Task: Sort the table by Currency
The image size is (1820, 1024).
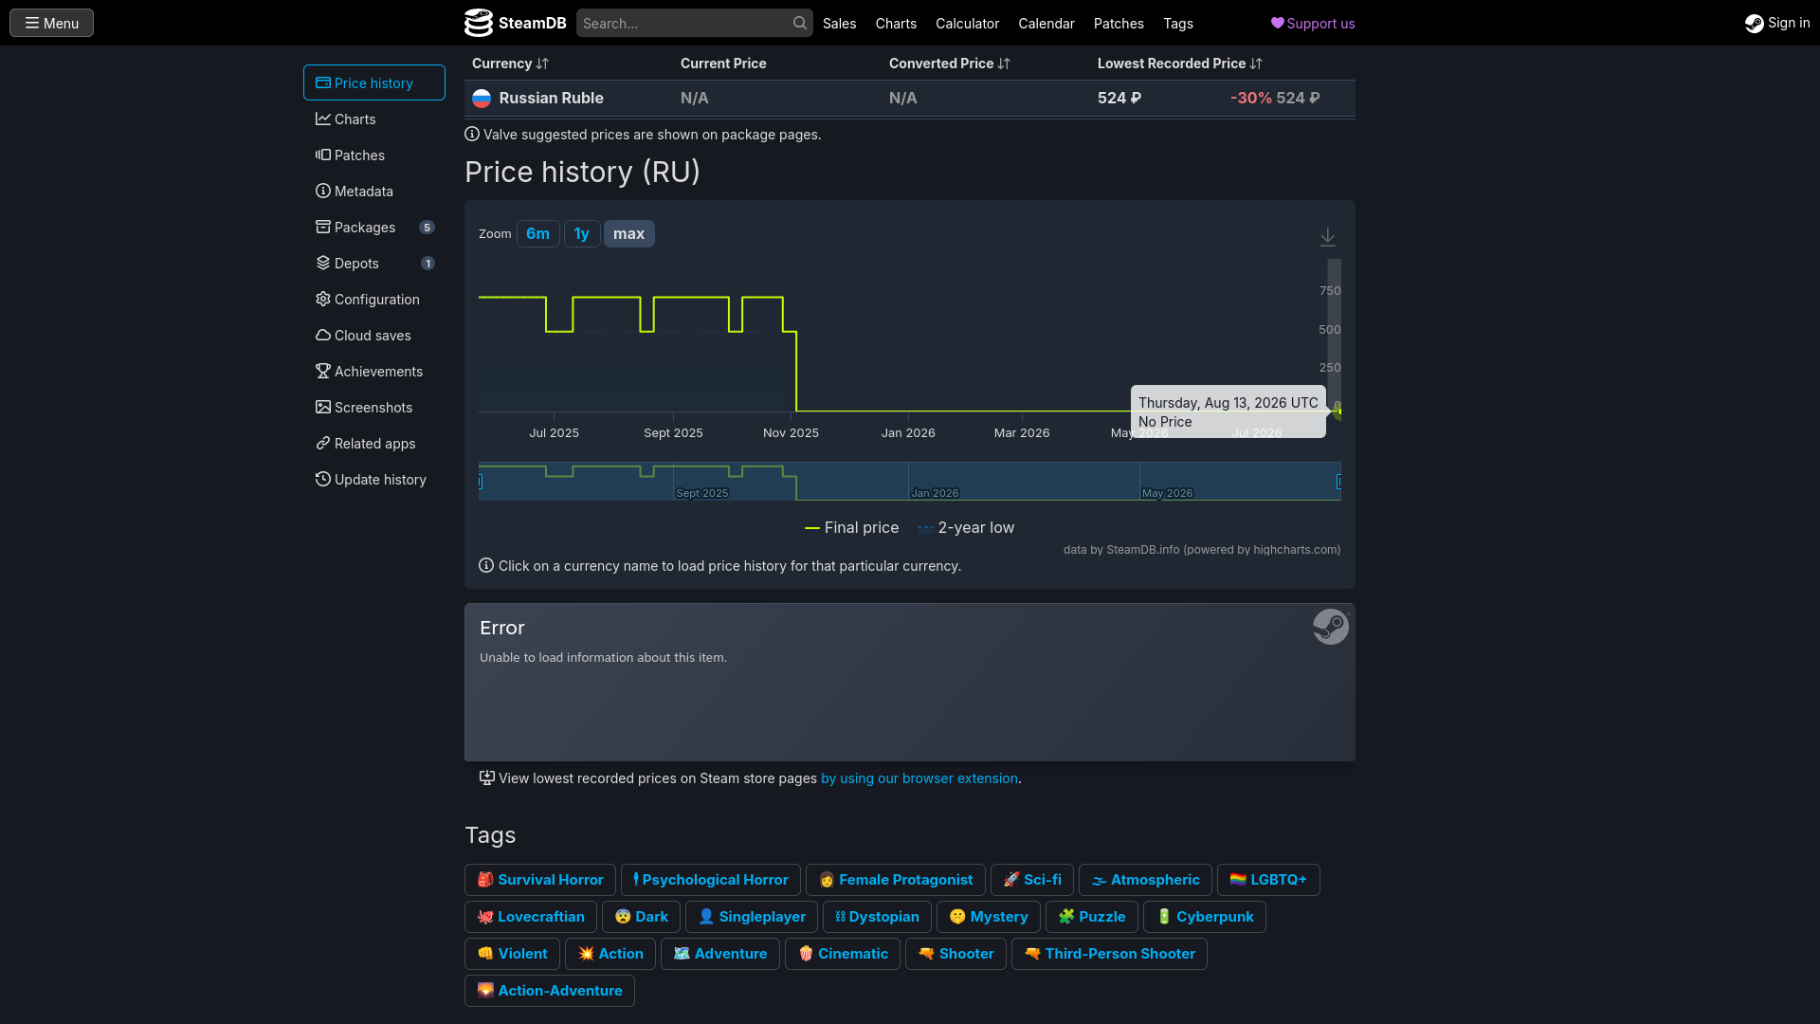Action: click(510, 64)
